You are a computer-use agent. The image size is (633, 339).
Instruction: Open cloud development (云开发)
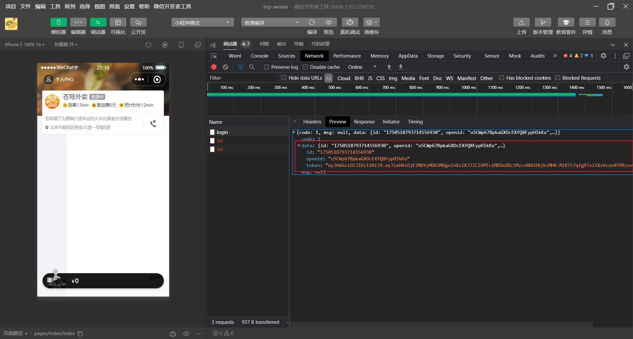click(138, 22)
